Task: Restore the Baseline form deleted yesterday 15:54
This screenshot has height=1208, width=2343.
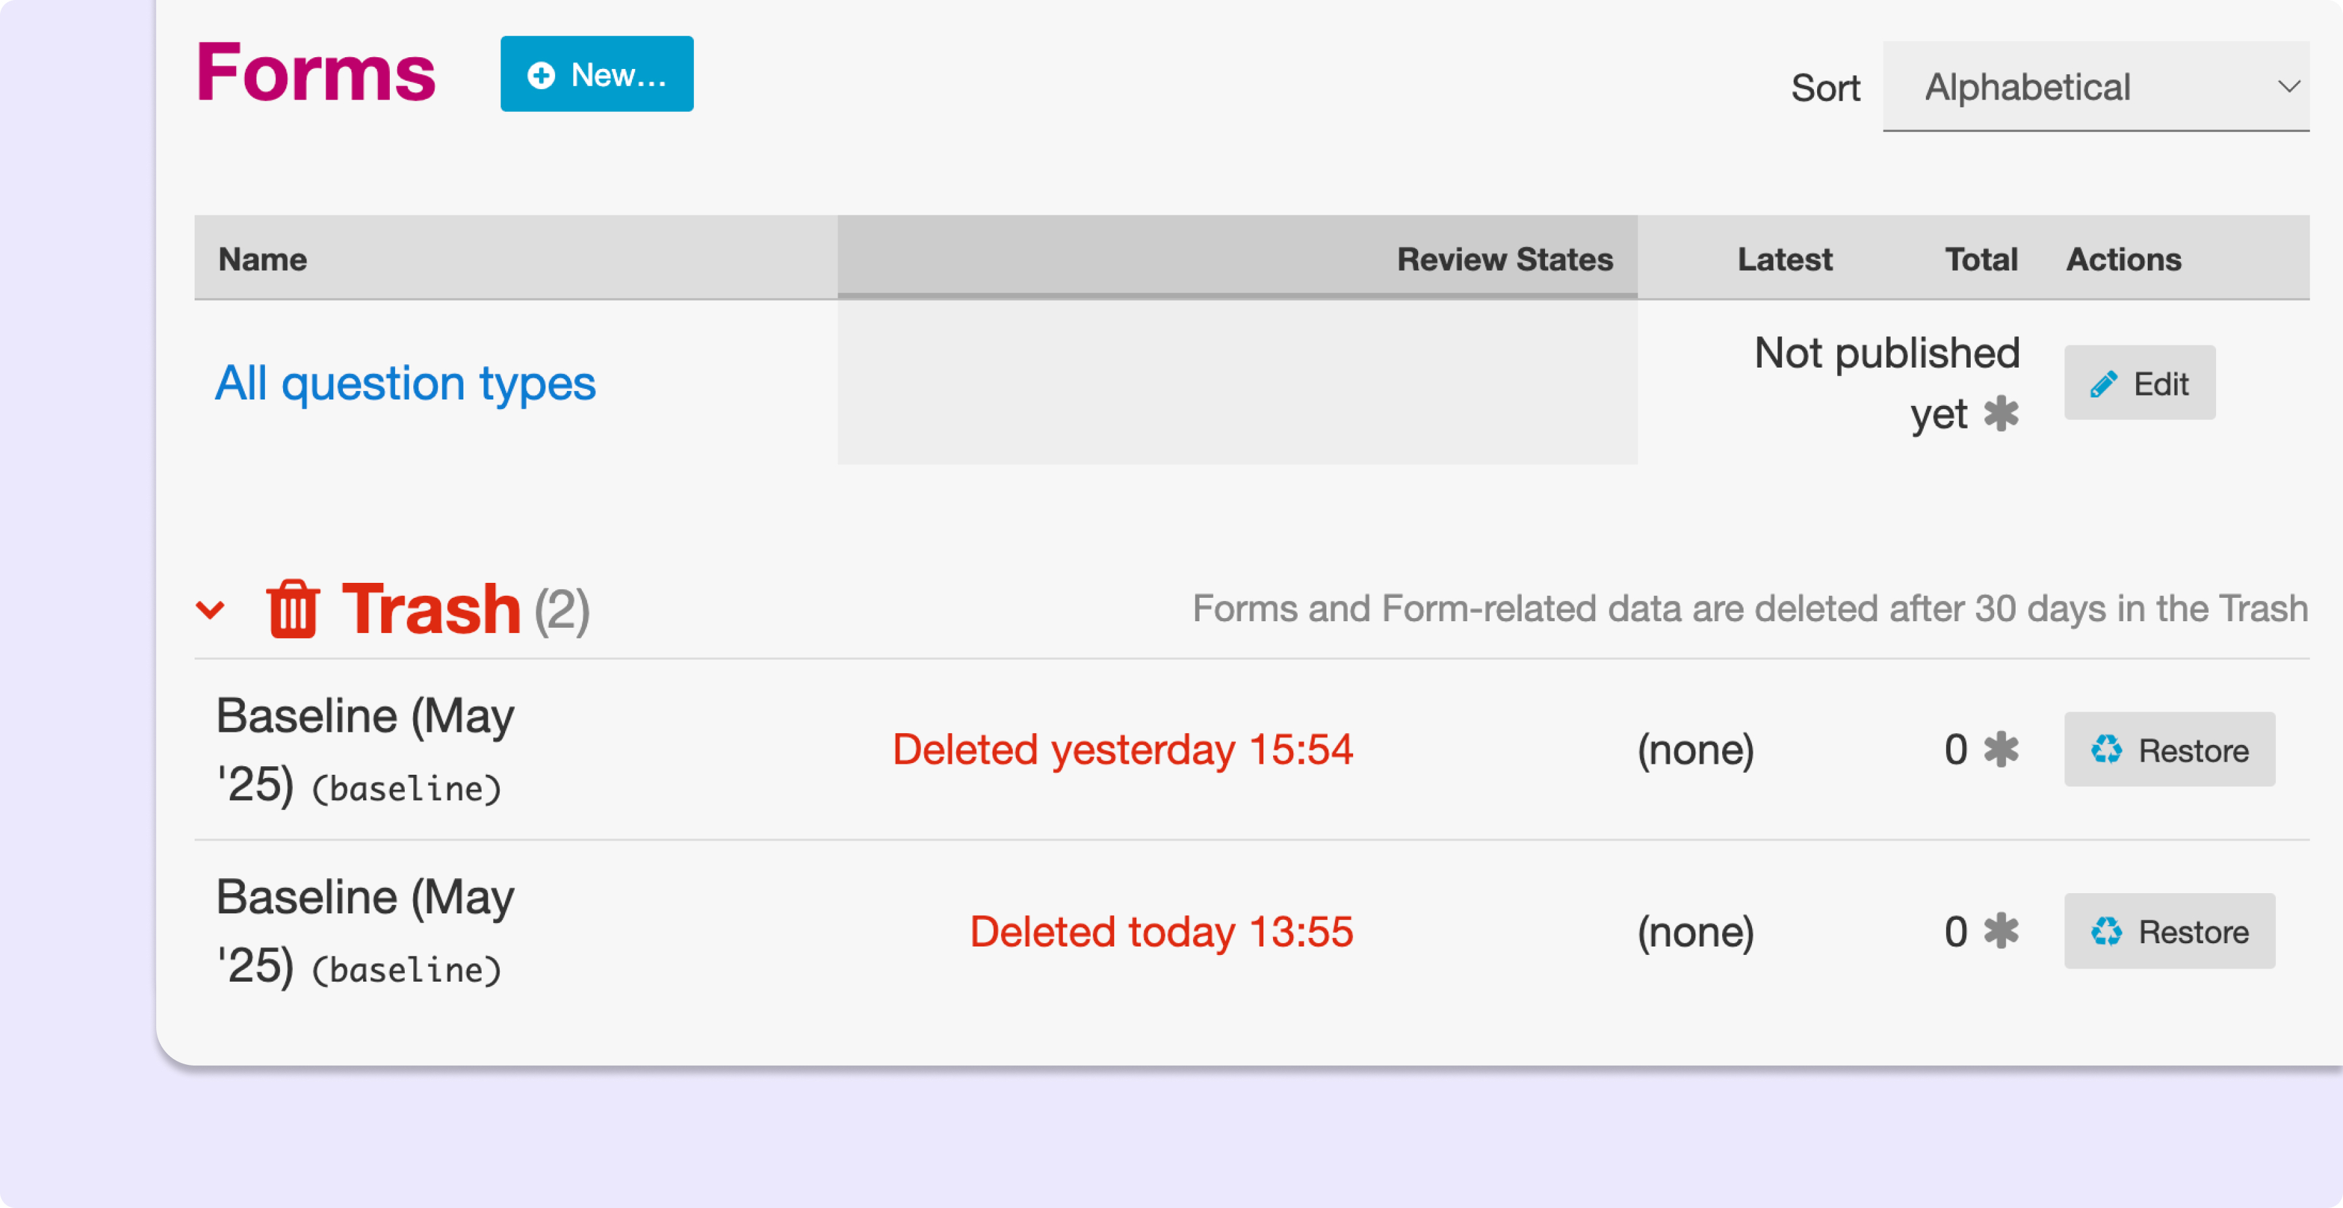Action: click(2169, 750)
